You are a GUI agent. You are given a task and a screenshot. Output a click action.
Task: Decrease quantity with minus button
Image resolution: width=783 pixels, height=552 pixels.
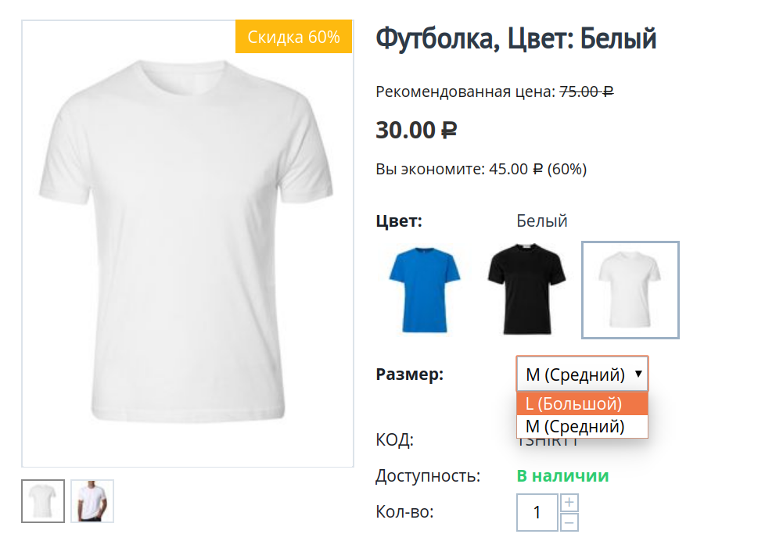click(x=570, y=522)
